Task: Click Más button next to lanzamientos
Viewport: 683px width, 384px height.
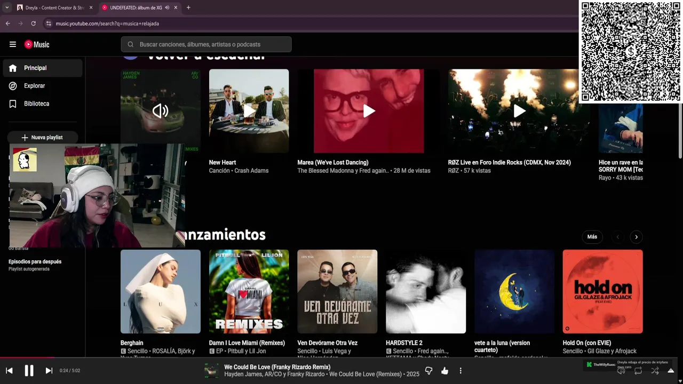Action: pyautogui.click(x=592, y=237)
